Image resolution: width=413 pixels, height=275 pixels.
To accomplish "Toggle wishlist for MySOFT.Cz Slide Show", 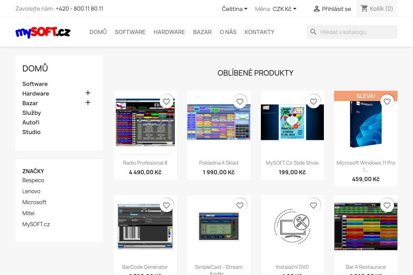I will pyautogui.click(x=314, y=101).
